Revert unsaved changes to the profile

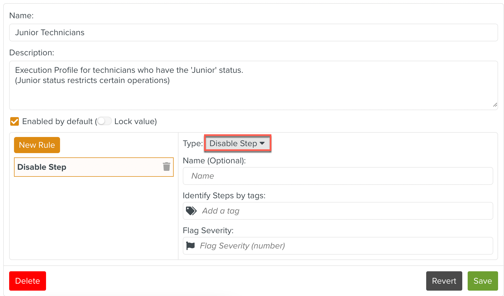[x=444, y=281]
